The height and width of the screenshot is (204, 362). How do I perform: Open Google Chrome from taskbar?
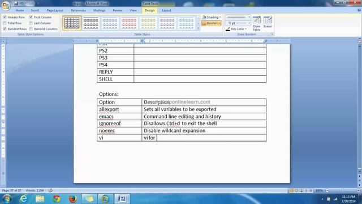[x=57, y=199]
